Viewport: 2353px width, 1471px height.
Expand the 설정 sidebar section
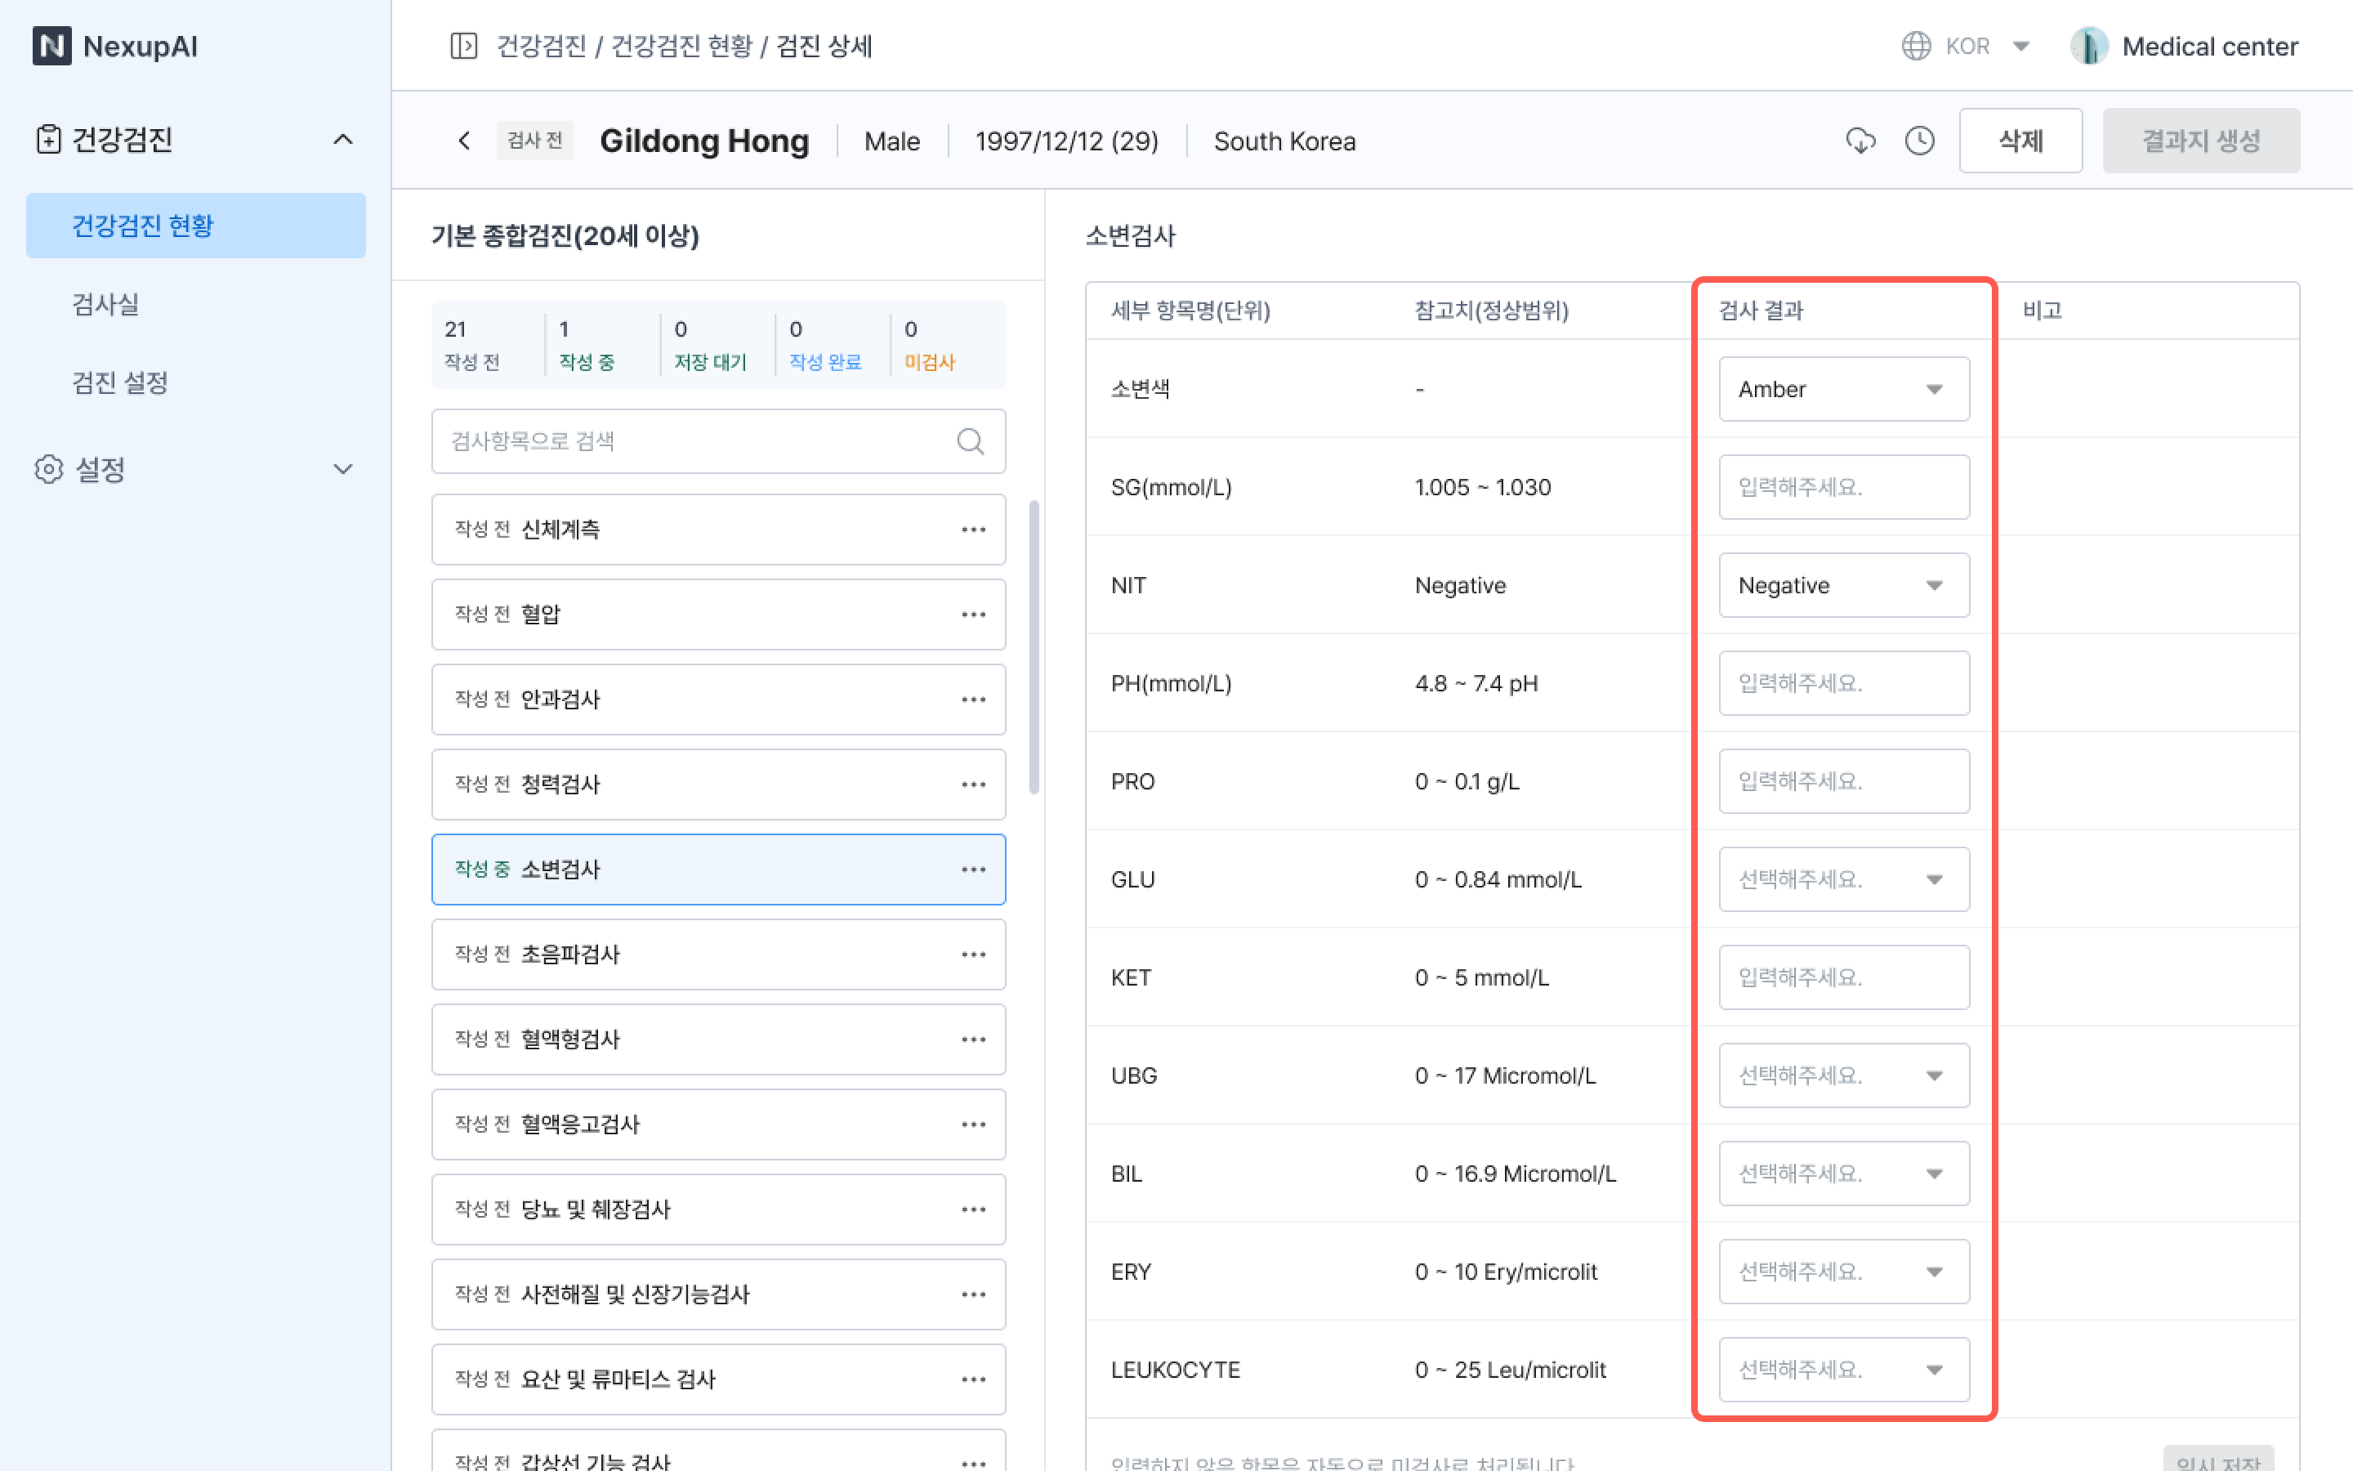[342, 470]
